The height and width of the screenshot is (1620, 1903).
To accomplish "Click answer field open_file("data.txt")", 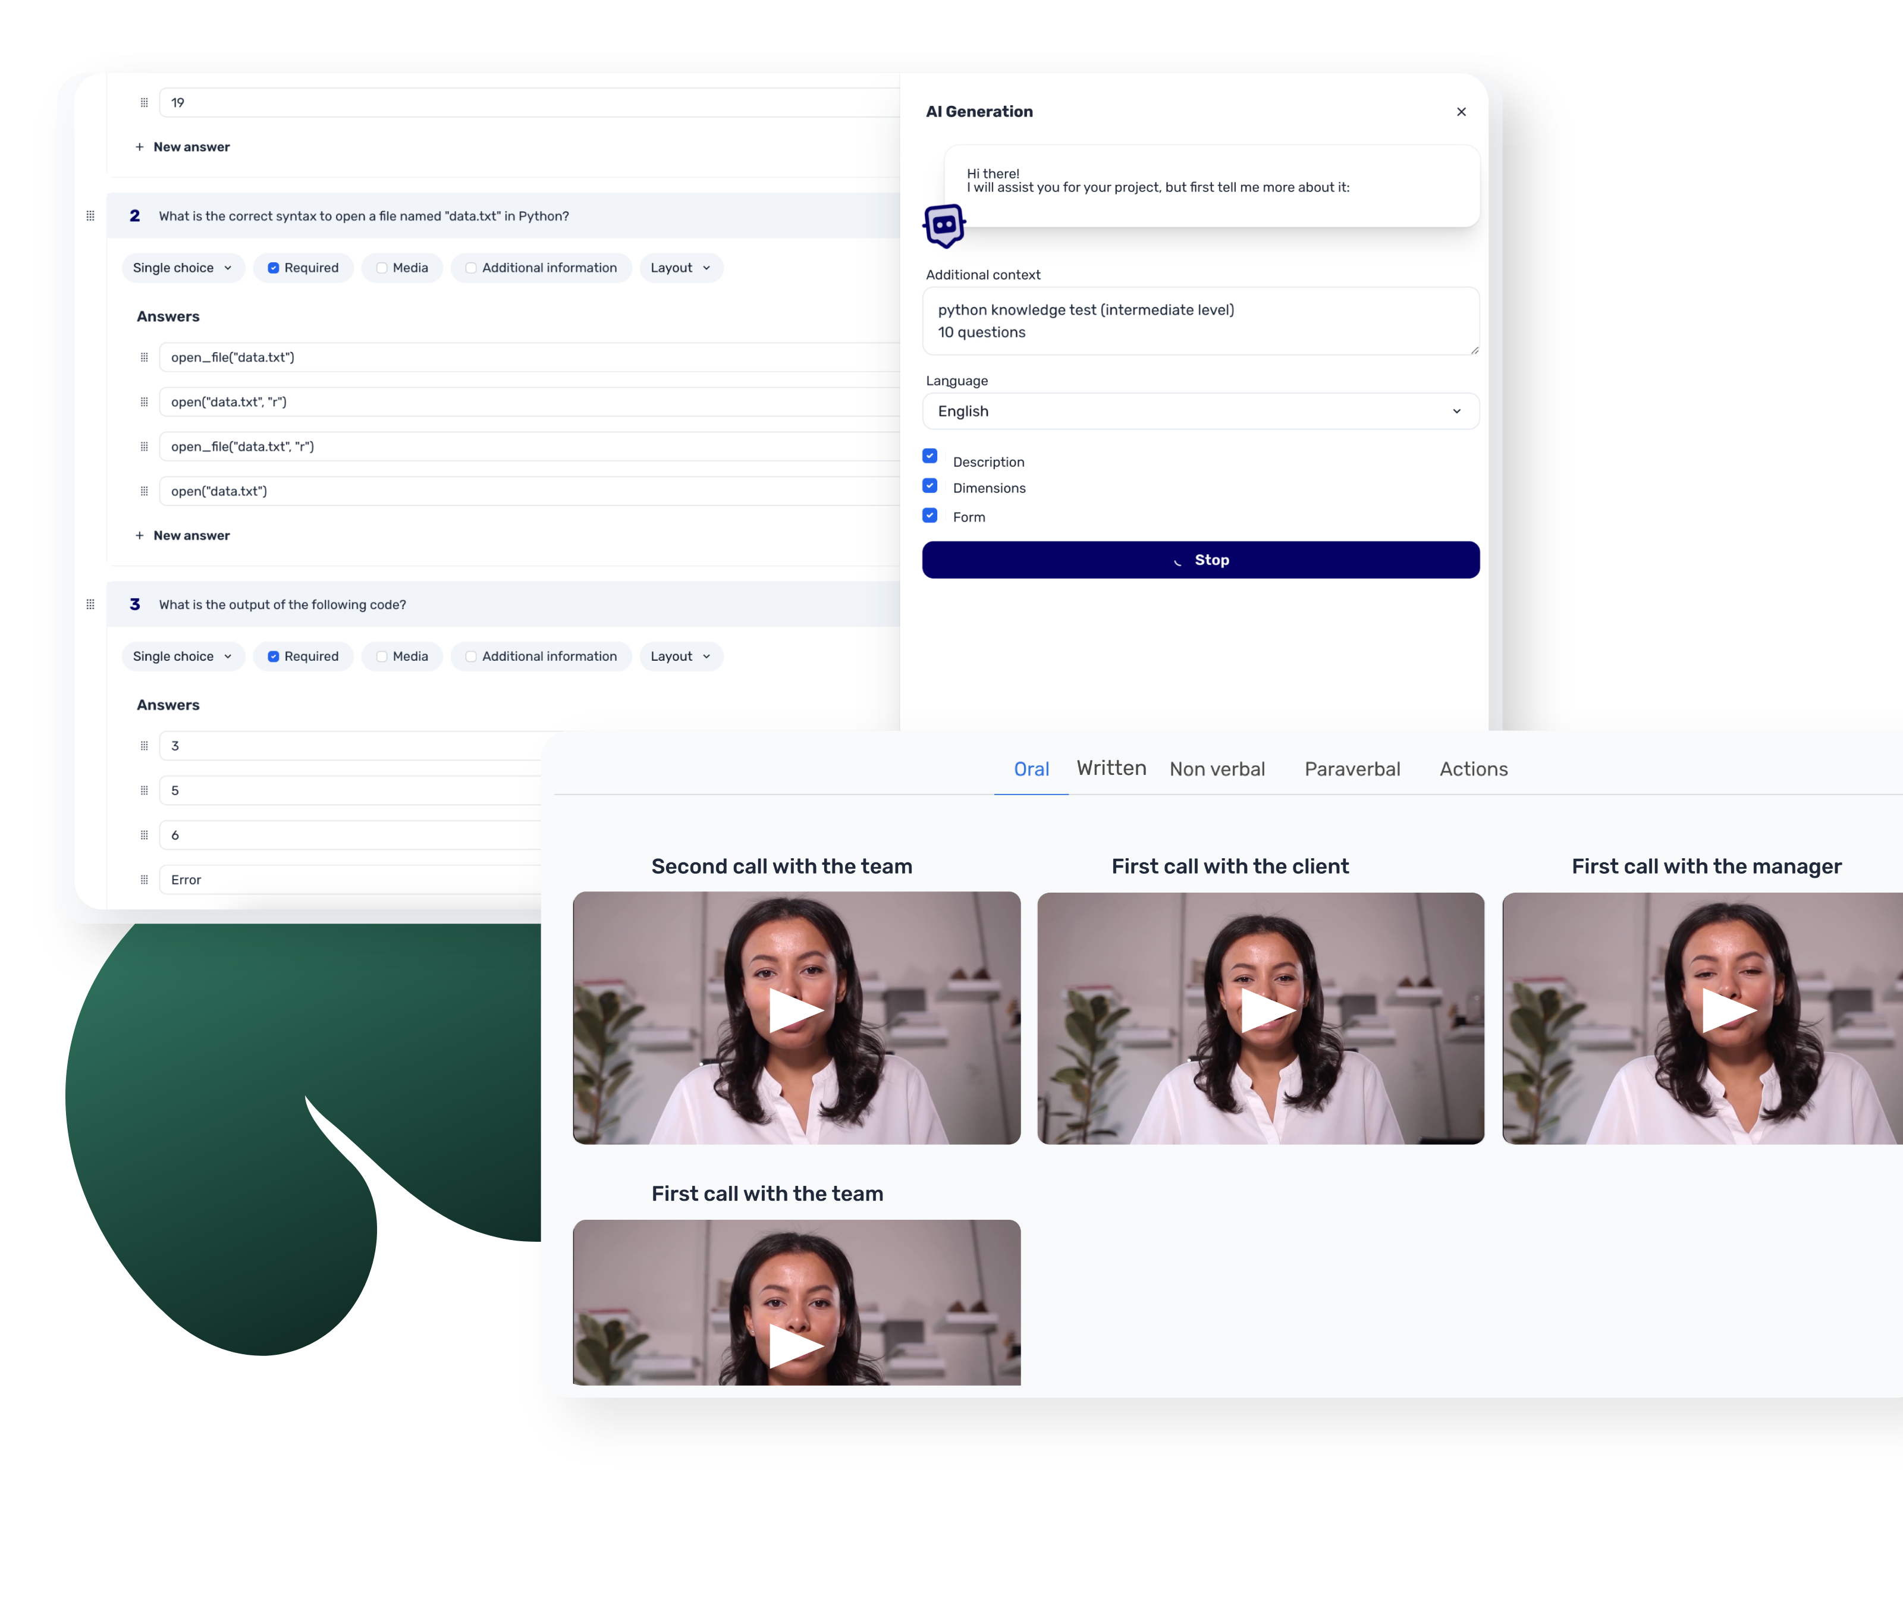I will pos(529,357).
